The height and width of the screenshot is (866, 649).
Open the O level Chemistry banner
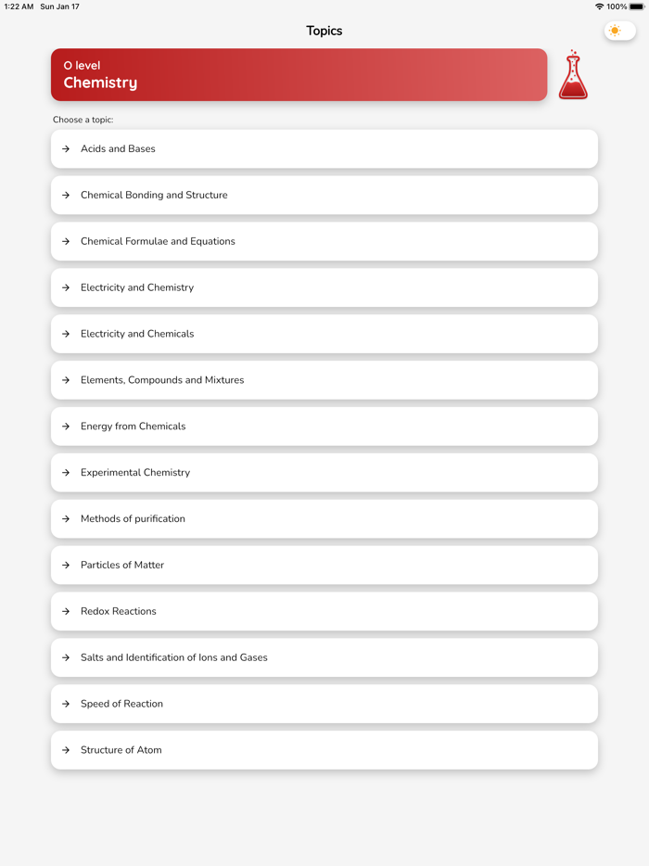(x=299, y=75)
